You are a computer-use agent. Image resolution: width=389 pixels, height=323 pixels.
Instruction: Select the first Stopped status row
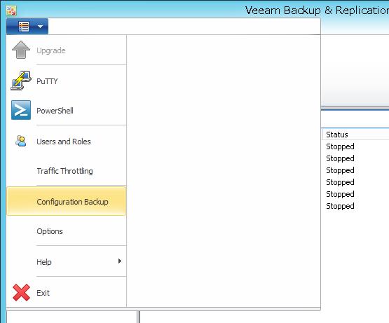point(340,146)
